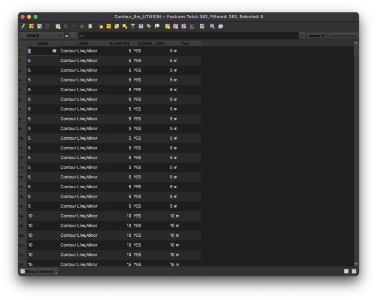Image resolution: width=377 pixels, height=300 pixels.
Task: Click the Select All features icon
Action: [x=108, y=26]
